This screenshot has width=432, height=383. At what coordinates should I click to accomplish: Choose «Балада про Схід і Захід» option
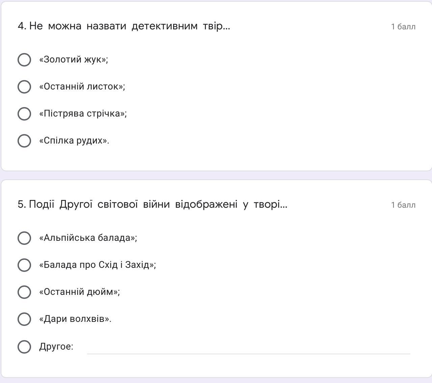coord(24,265)
